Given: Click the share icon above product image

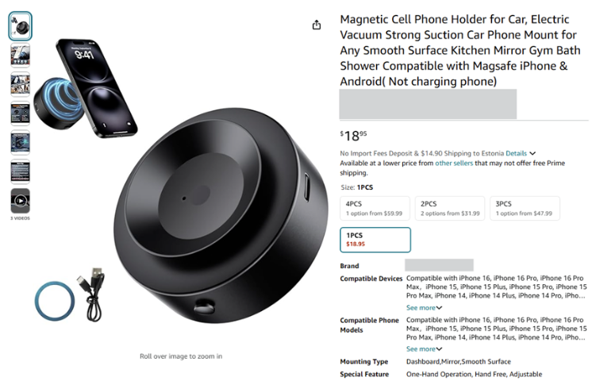Looking at the screenshot, I should (317, 25).
